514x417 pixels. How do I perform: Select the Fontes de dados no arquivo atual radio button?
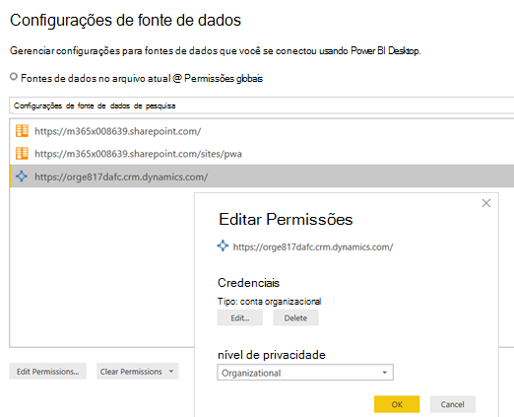coord(14,77)
